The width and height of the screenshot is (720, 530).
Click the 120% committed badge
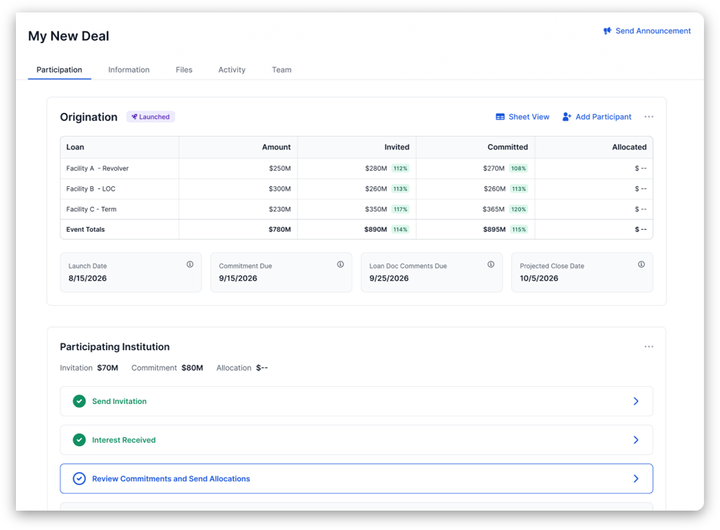[x=519, y=210]
